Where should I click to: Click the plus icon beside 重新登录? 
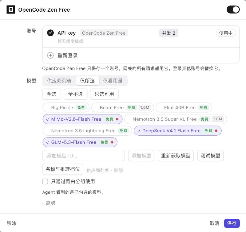(x=50, y=56)
